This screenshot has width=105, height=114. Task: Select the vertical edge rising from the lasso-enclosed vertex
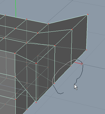tap(55, 65)
